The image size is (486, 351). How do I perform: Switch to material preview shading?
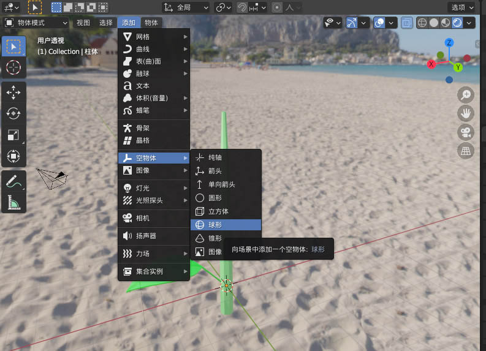click(x=446, y=23)
